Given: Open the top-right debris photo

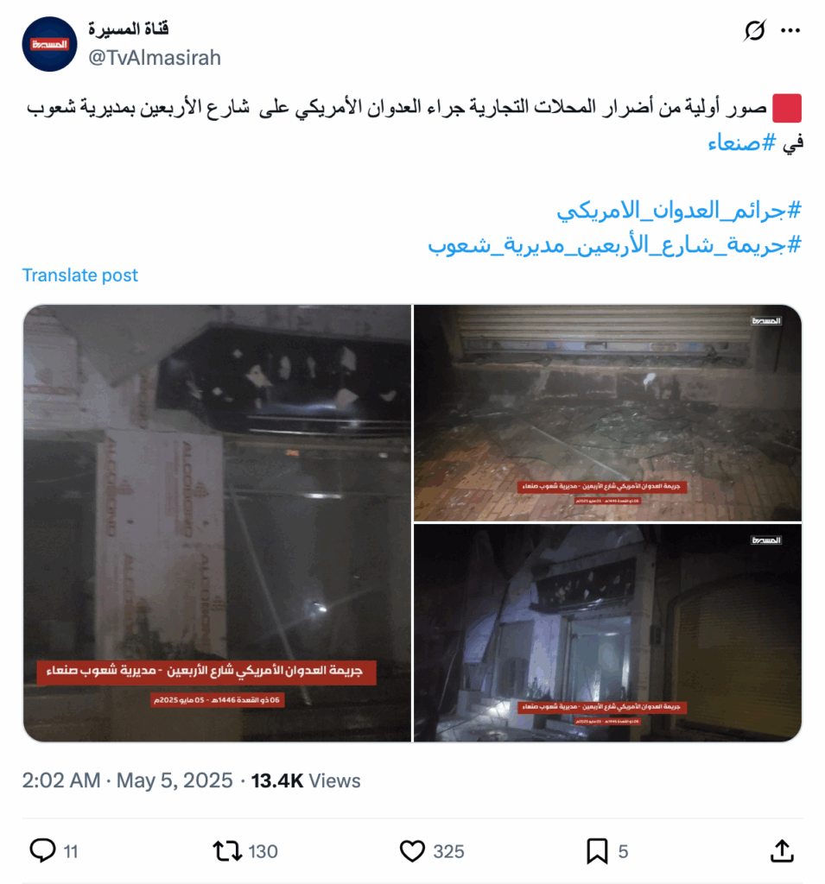Looking at the screenshot, I should point(607,413).
